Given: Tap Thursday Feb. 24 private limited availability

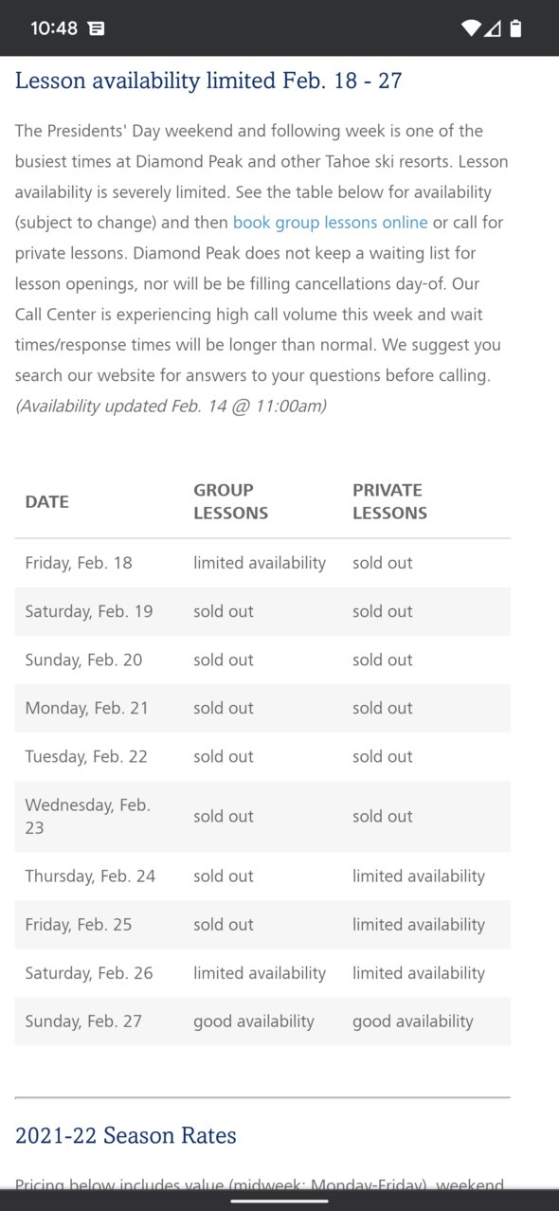Looking at the screenshot, I should (x=419, y=877).
